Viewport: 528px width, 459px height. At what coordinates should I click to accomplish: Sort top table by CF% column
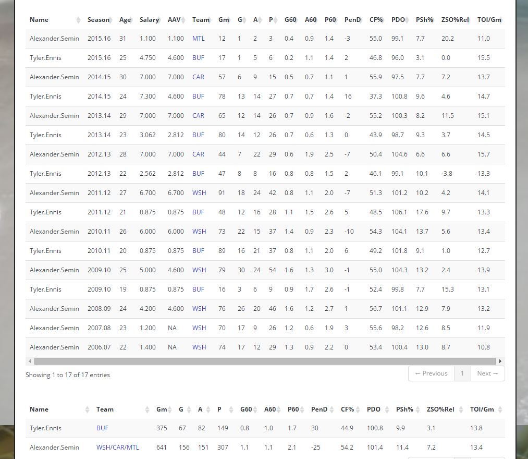coord(376,19)
